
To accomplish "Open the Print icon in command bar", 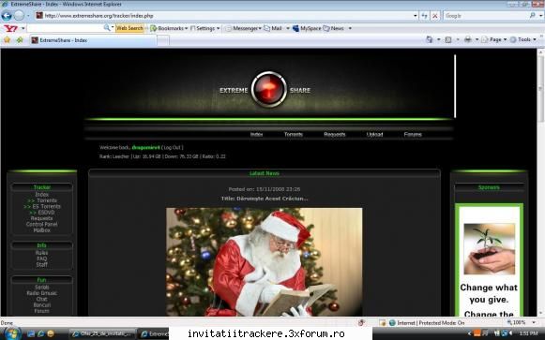I will [468, 39].
